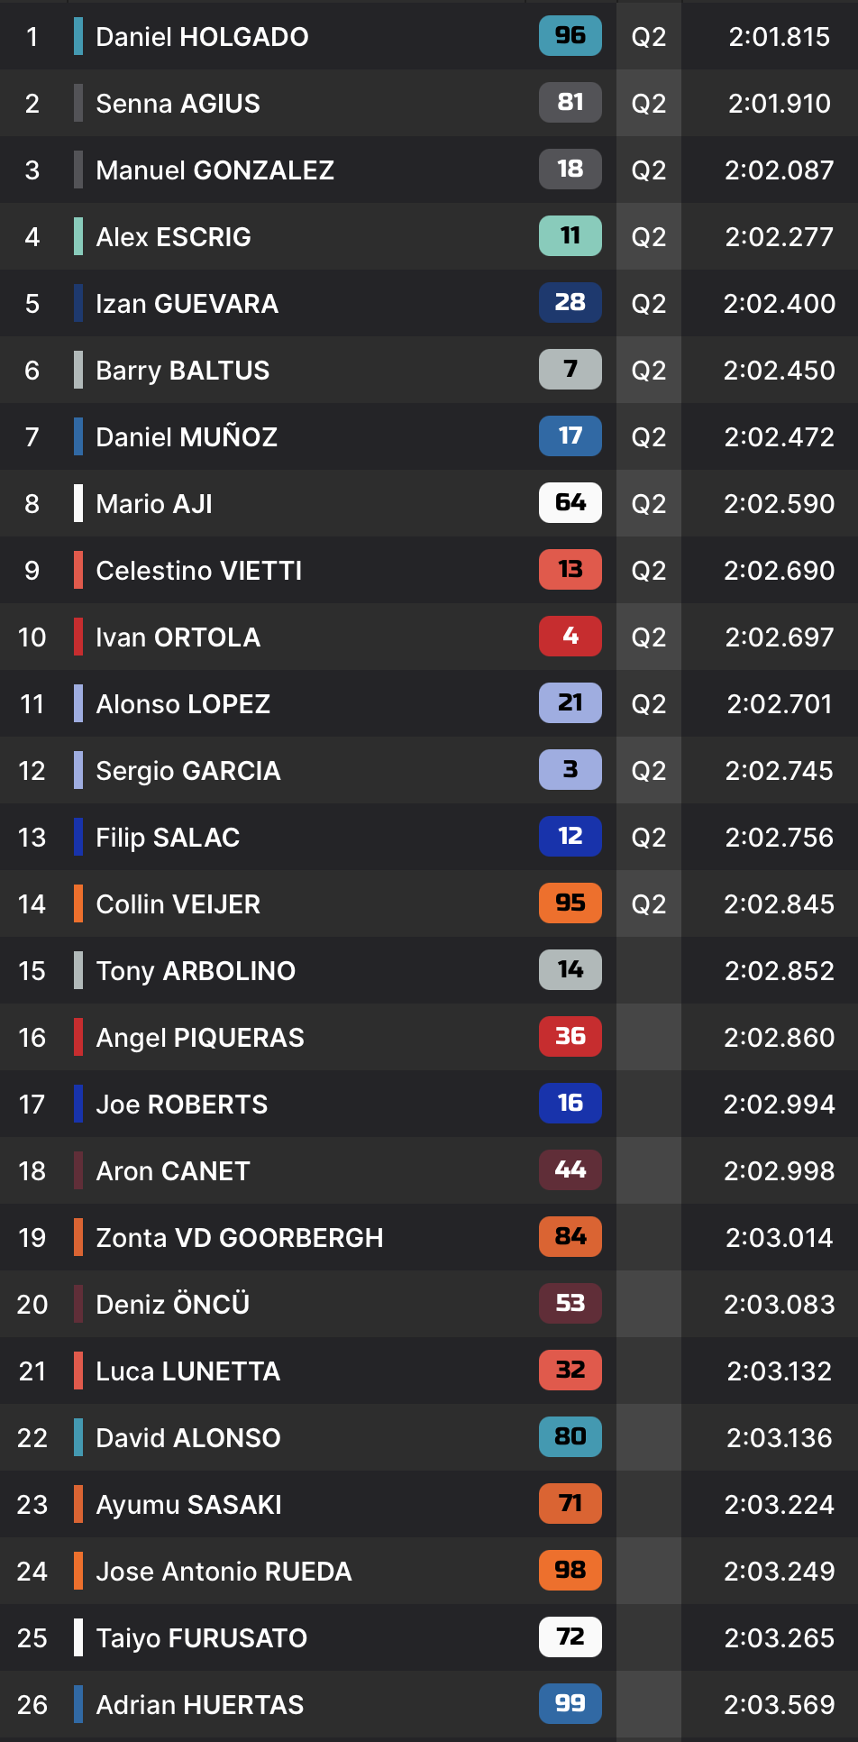The image size is (858, 1742).
Task: Click Jose Antonio RUEDA's name
Action: click(x=224, y=1572)
